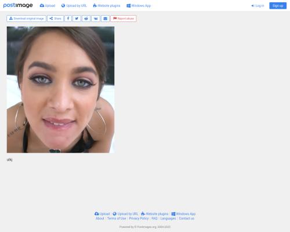Open Upload by URL in top navigation

click(74, 6)
